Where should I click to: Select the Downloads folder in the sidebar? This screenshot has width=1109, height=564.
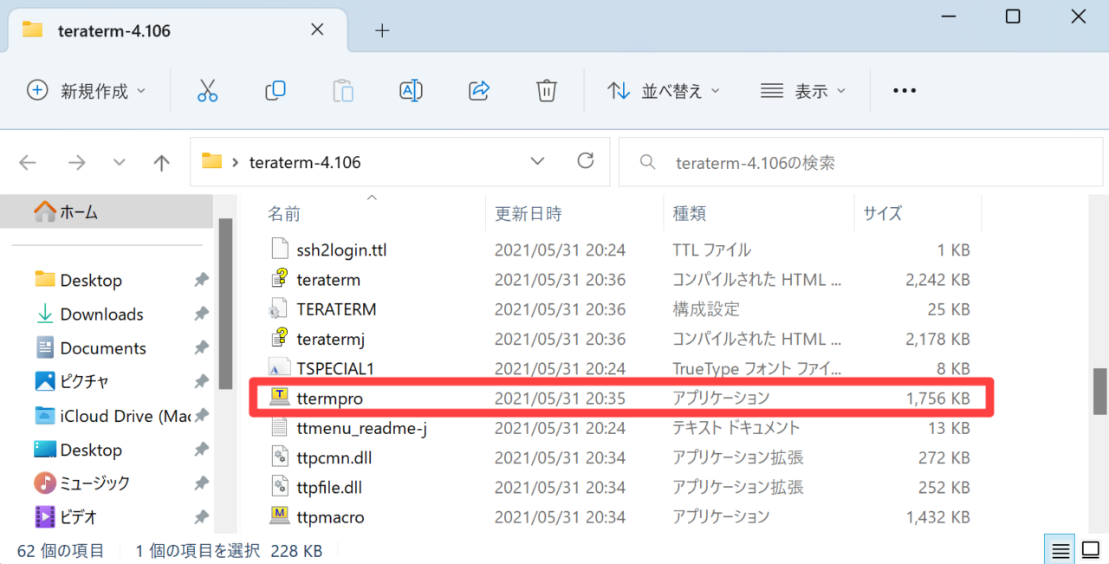coord(101,314)
